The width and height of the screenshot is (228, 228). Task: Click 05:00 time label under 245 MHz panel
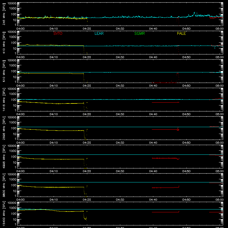[x=219, y=29]
